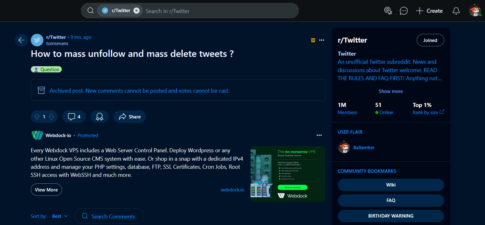Image resolution: width=485 pixels, height=225 pixels.
Task: Click the Webdock-io advertiser logo
Action: [37, 135]
